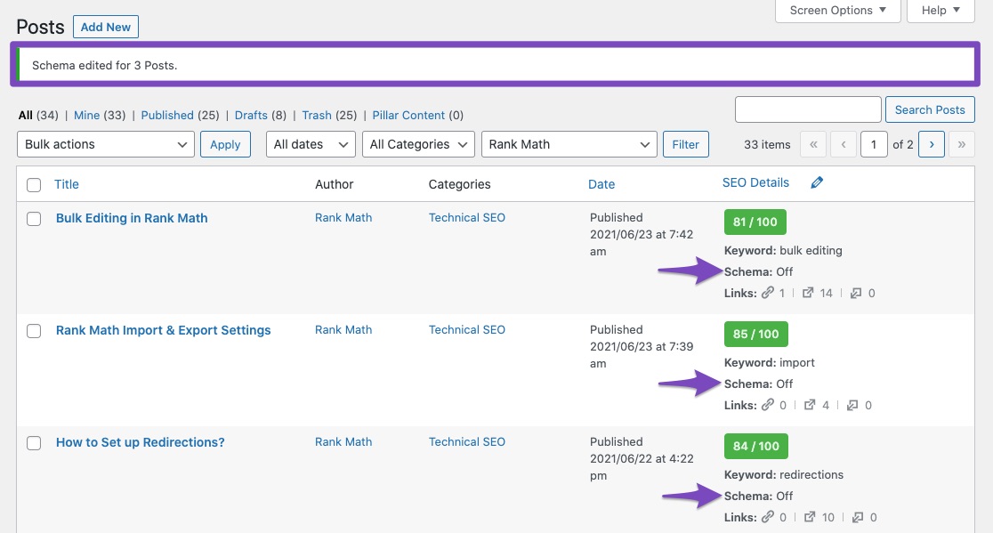Focus the search posts input field
The height and width of the screenshot is (533, 993).
[808, 109]
